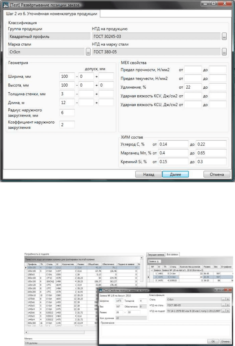This screenshot has height=346, width=235.
Task: Focus the Ударная вязкость KCV 'от' field
Action: pos(193,96)
